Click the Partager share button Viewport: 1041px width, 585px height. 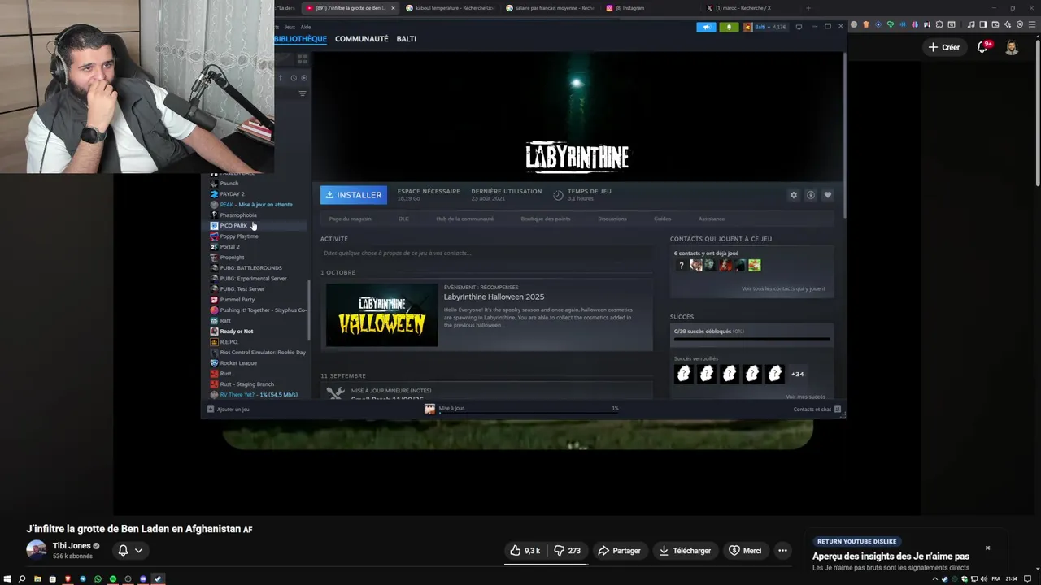coord(619,551)
